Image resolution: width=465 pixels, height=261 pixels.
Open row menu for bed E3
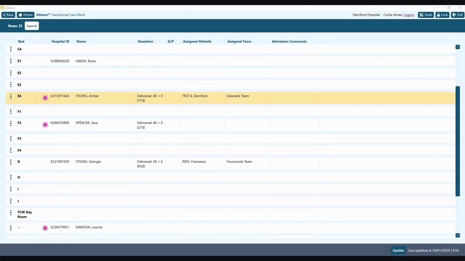pyautogui.click(x=11, y=84)
